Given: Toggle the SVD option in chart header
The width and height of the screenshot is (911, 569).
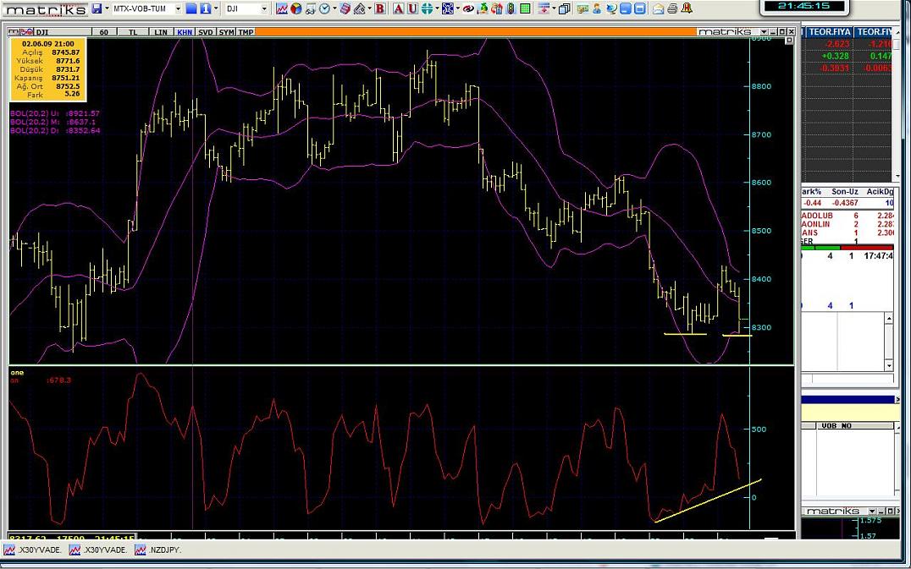Looking at the screenshot, I should point(206,32).
